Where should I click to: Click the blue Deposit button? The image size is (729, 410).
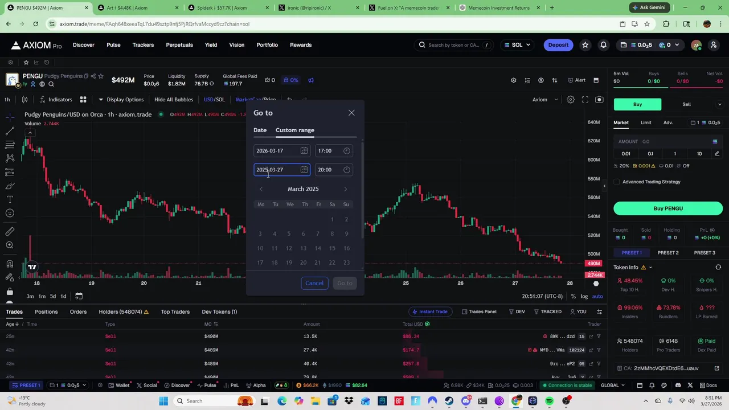point(558,45)
